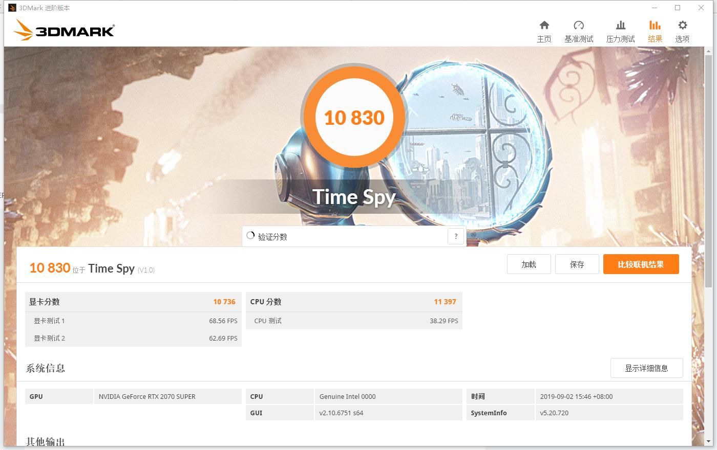
Task: Click the orange 结果 results chart icon
Action: coord(655,25)
